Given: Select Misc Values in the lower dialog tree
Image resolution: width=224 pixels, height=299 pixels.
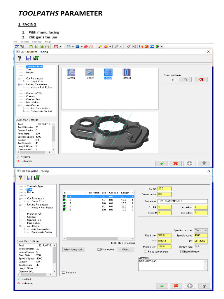Looking at the screenshot, I should 34,223.
